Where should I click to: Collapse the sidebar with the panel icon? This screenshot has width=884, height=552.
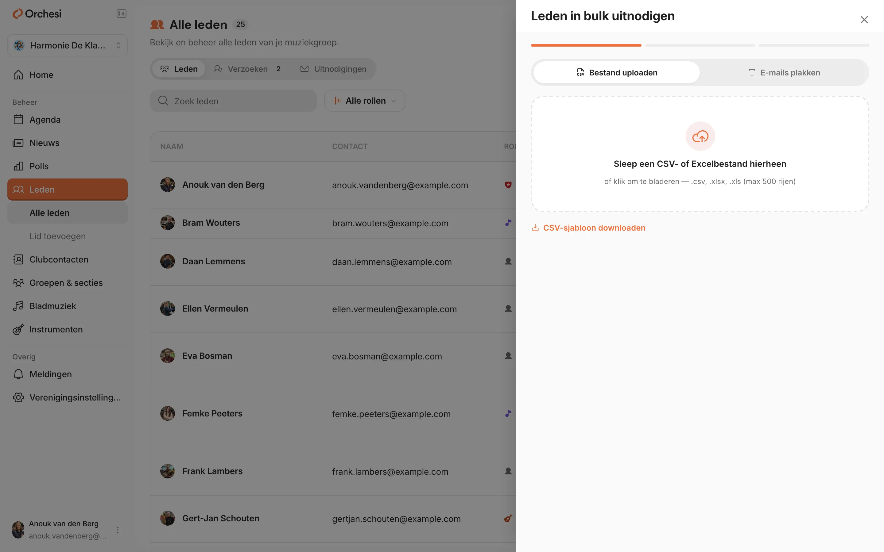(x=121, y=14)
